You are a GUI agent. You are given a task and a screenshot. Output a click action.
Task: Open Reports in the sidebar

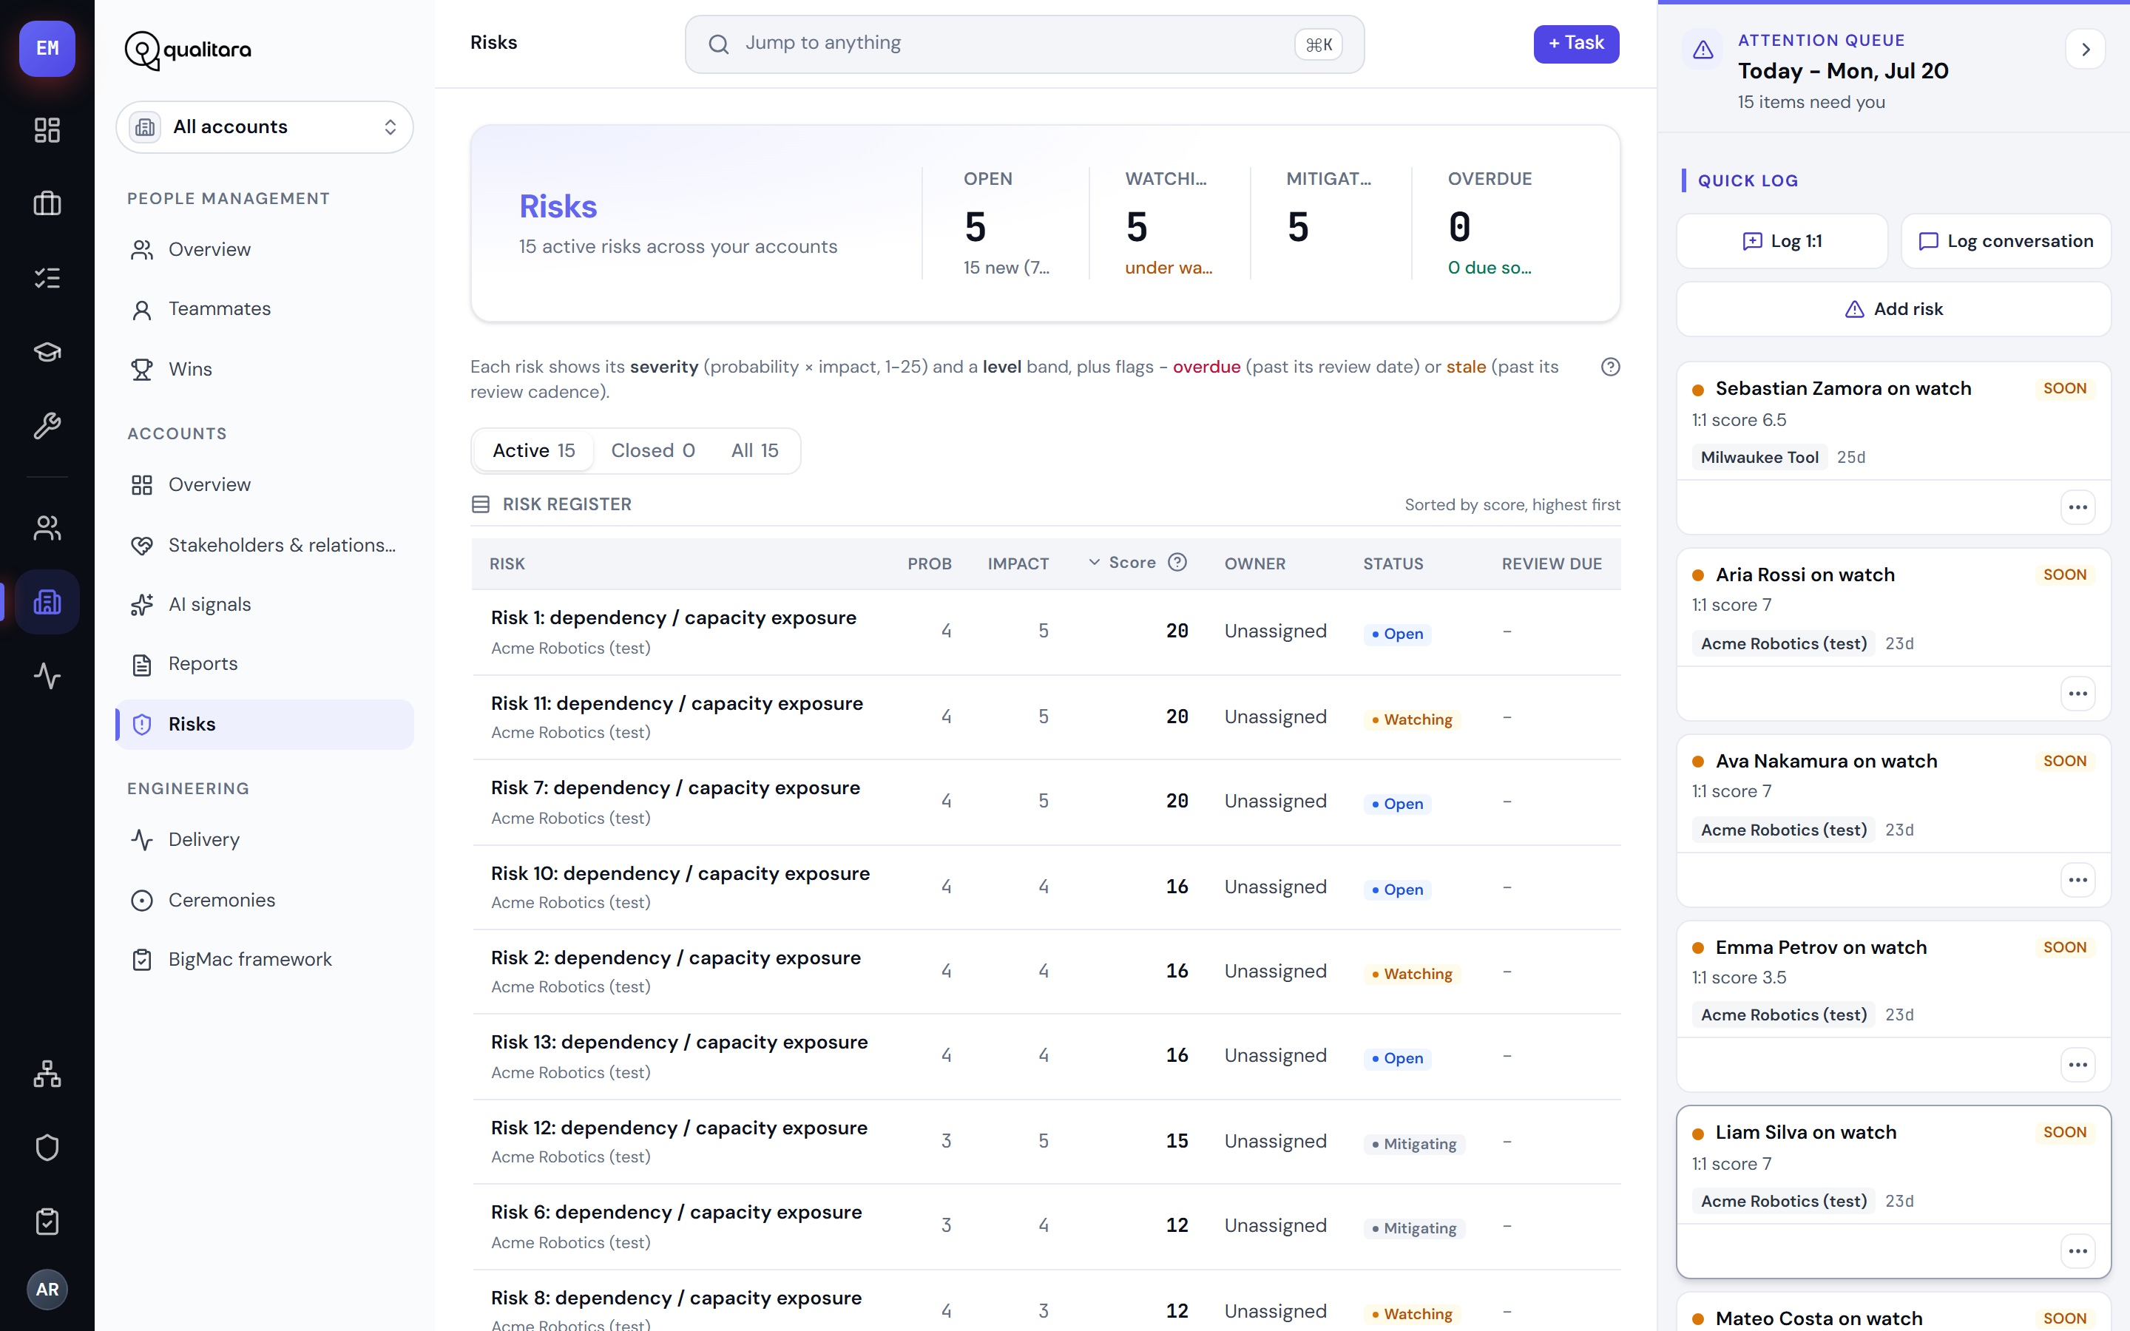coord(265,664)
